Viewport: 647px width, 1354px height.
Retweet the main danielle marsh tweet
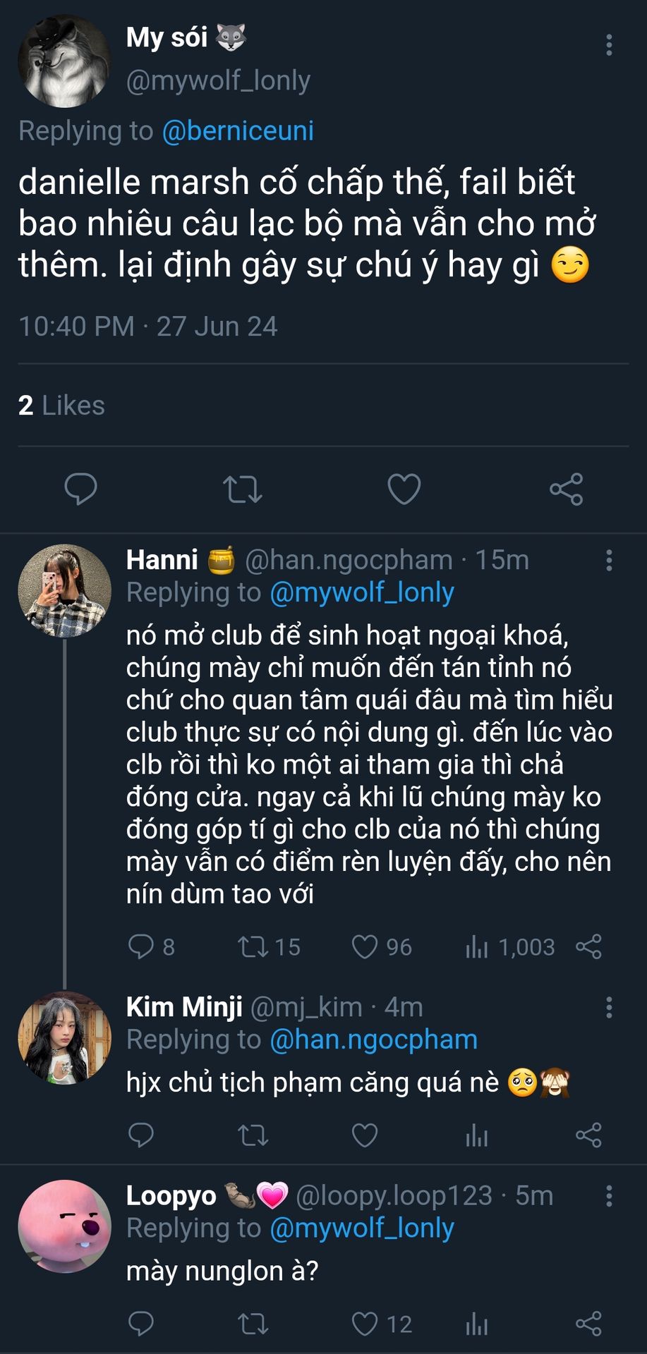point(242,489)
